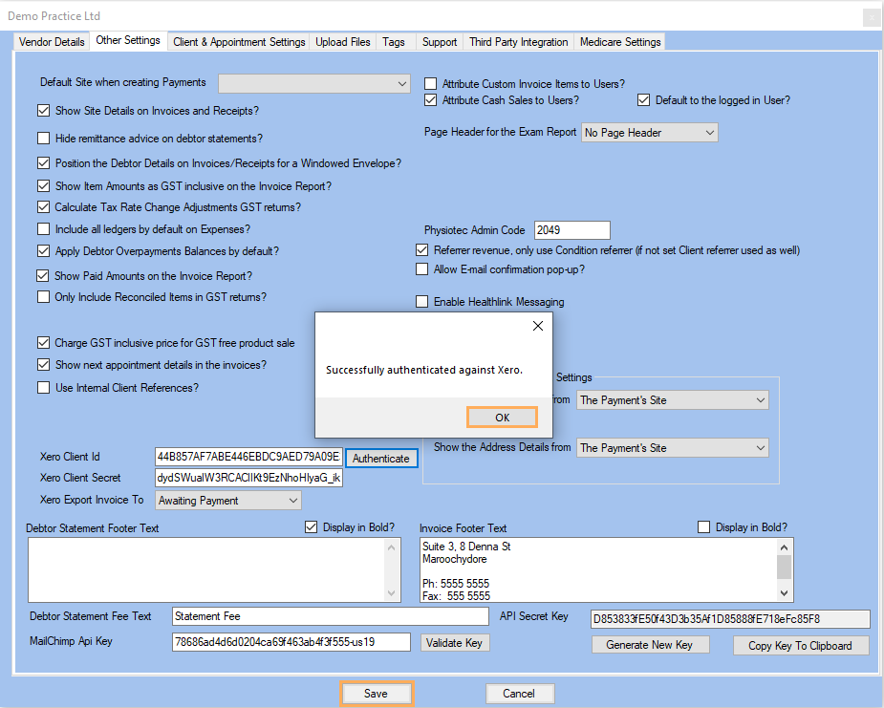
Task: Go to the Upload Files tab
Action: [343, 42]
